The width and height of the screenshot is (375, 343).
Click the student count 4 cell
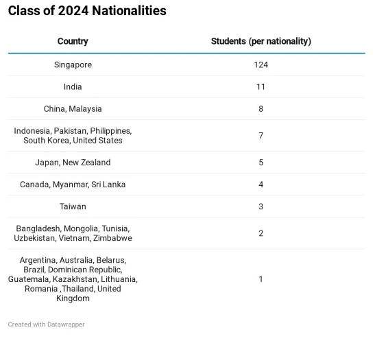(x=261, y=185)
